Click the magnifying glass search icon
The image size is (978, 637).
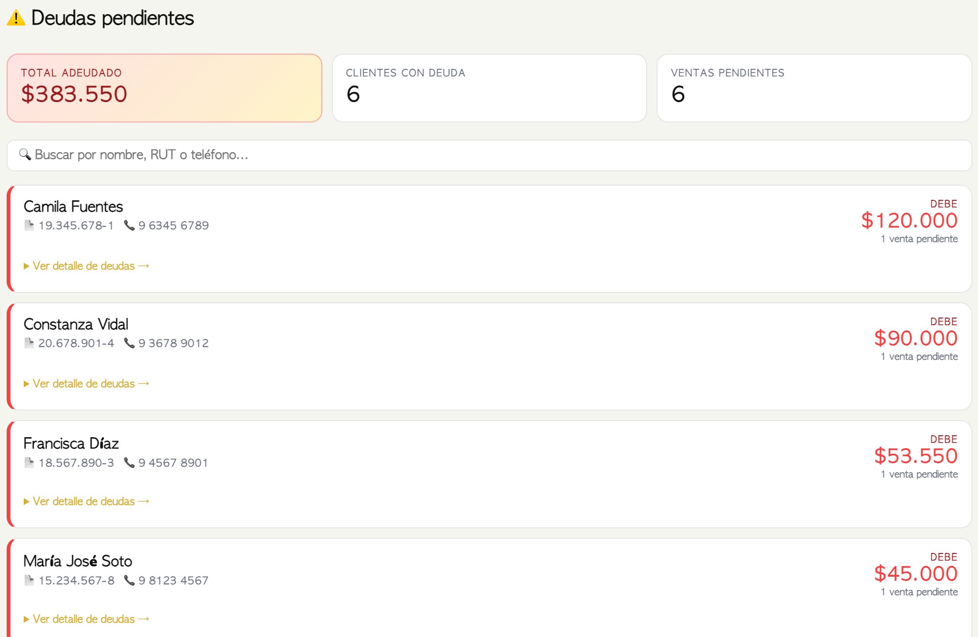tap(25, 154)
